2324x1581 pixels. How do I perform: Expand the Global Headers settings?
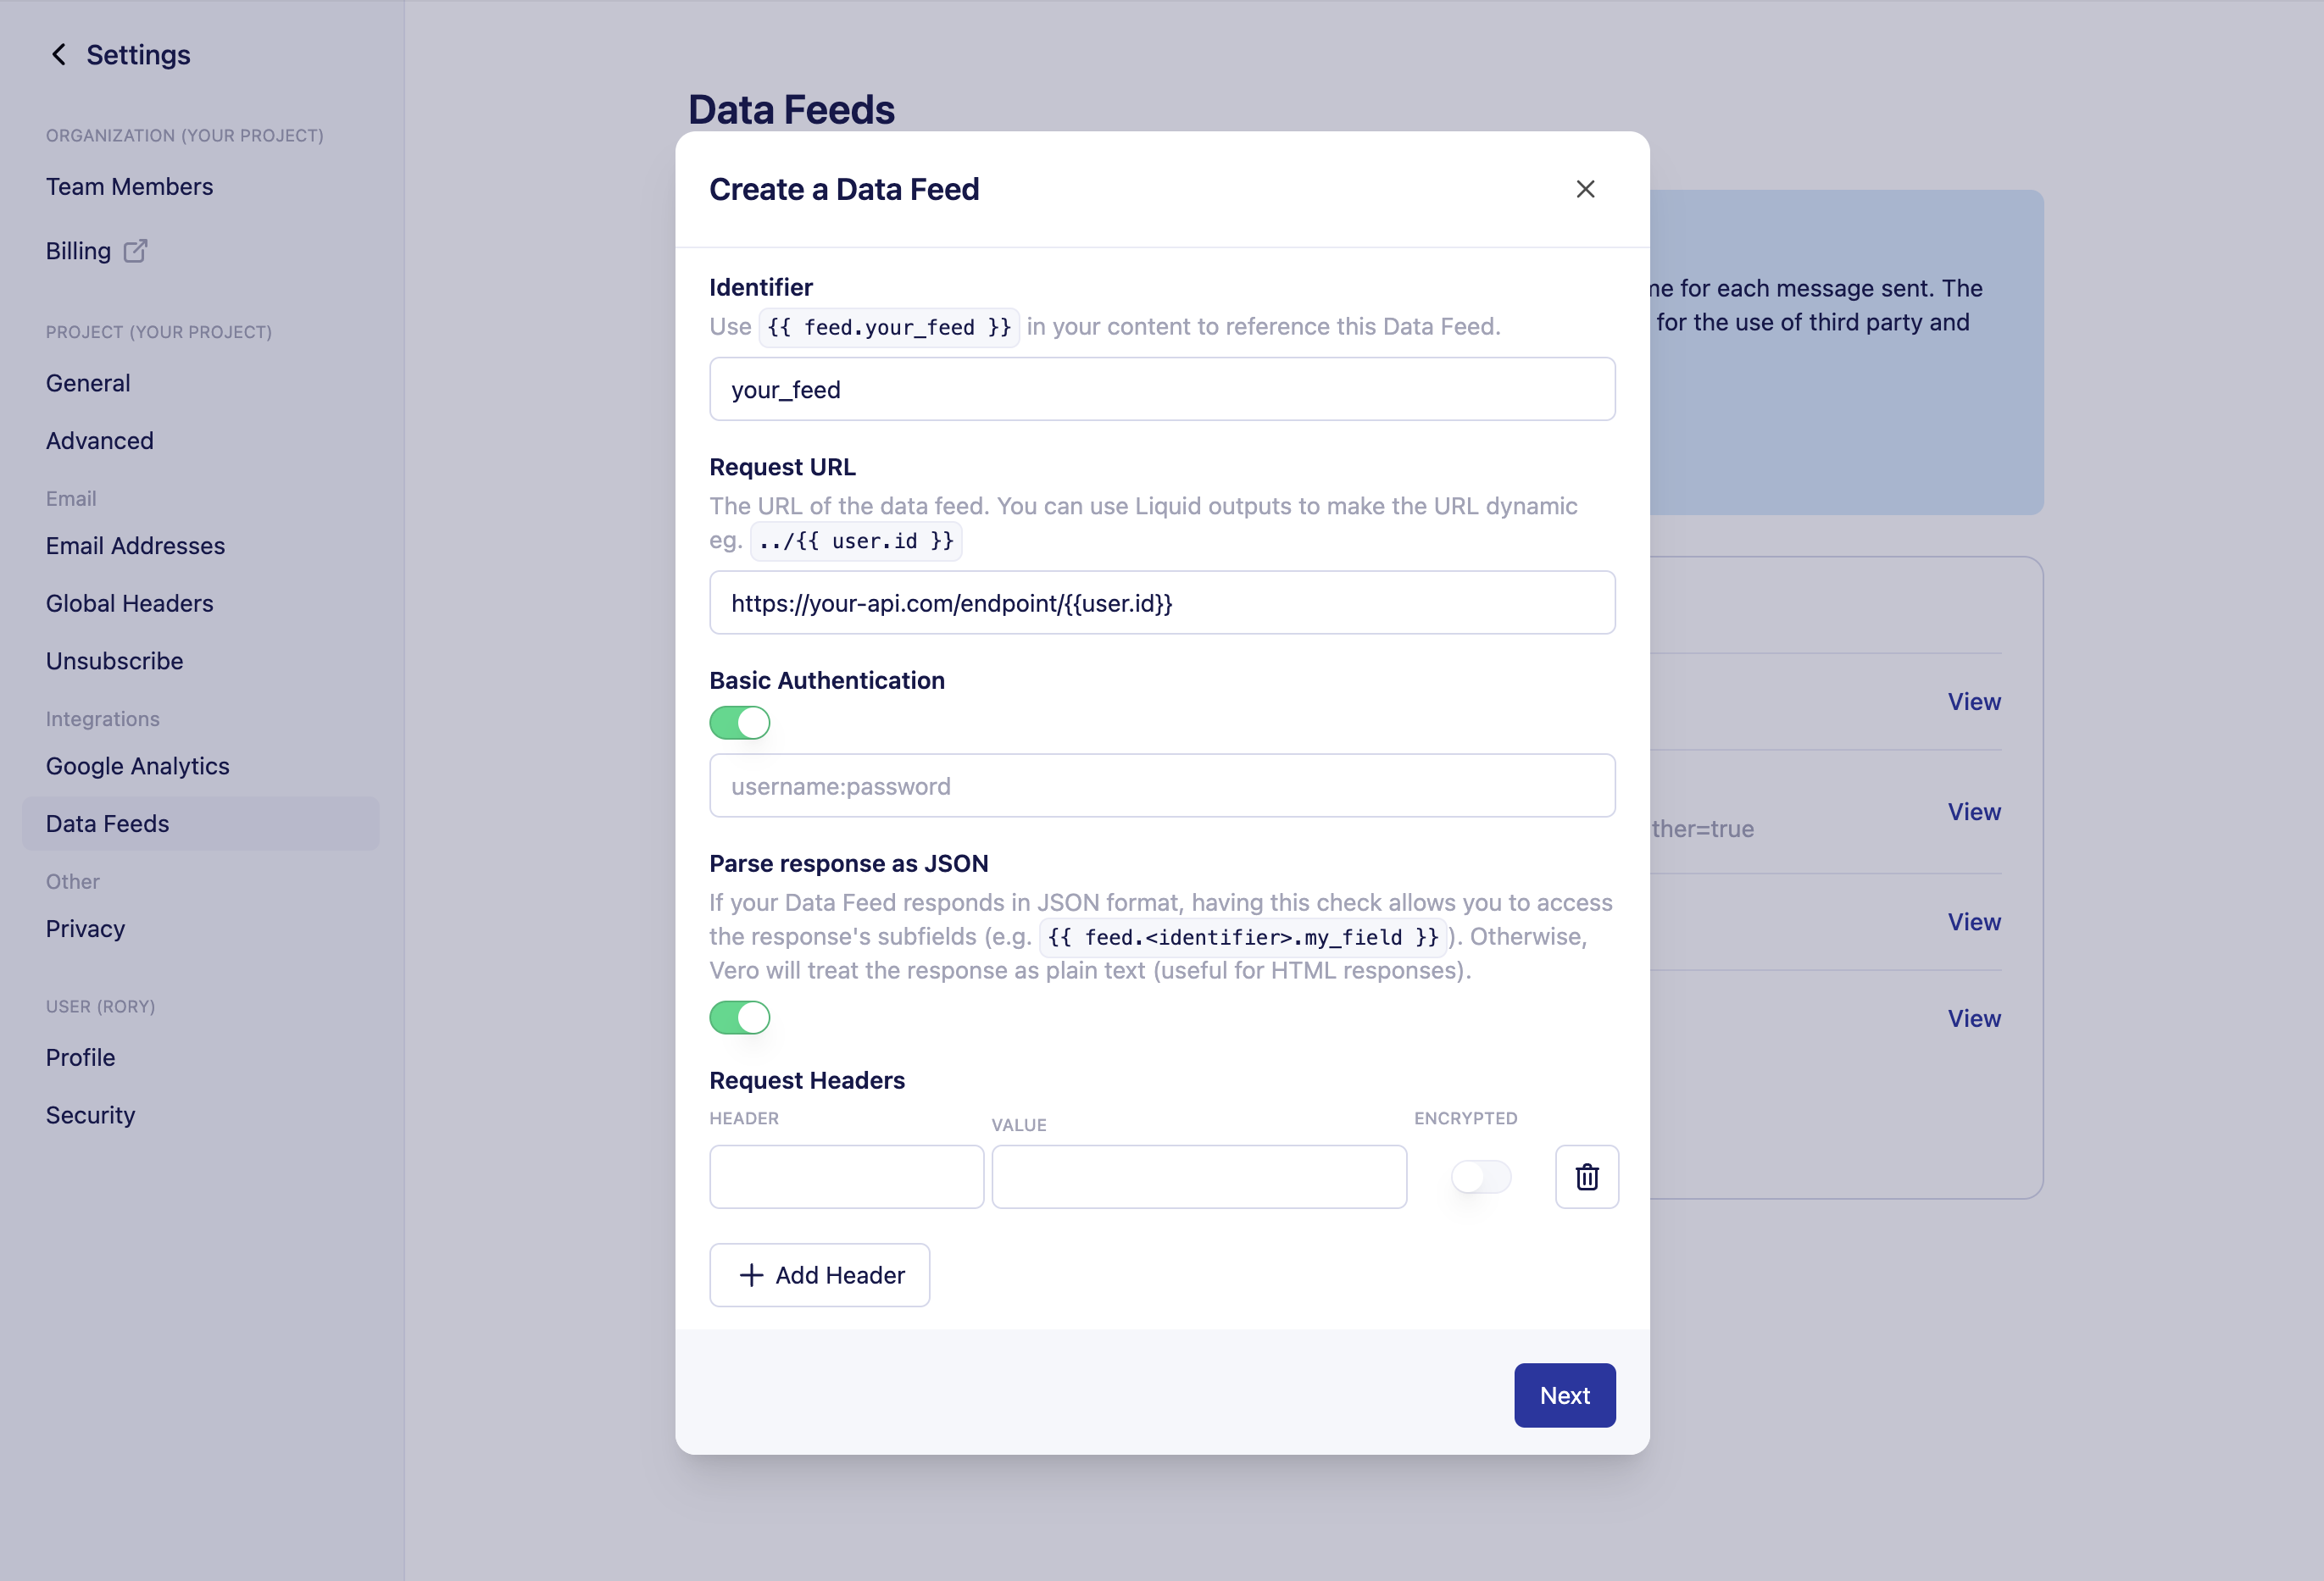coord(129,602)
